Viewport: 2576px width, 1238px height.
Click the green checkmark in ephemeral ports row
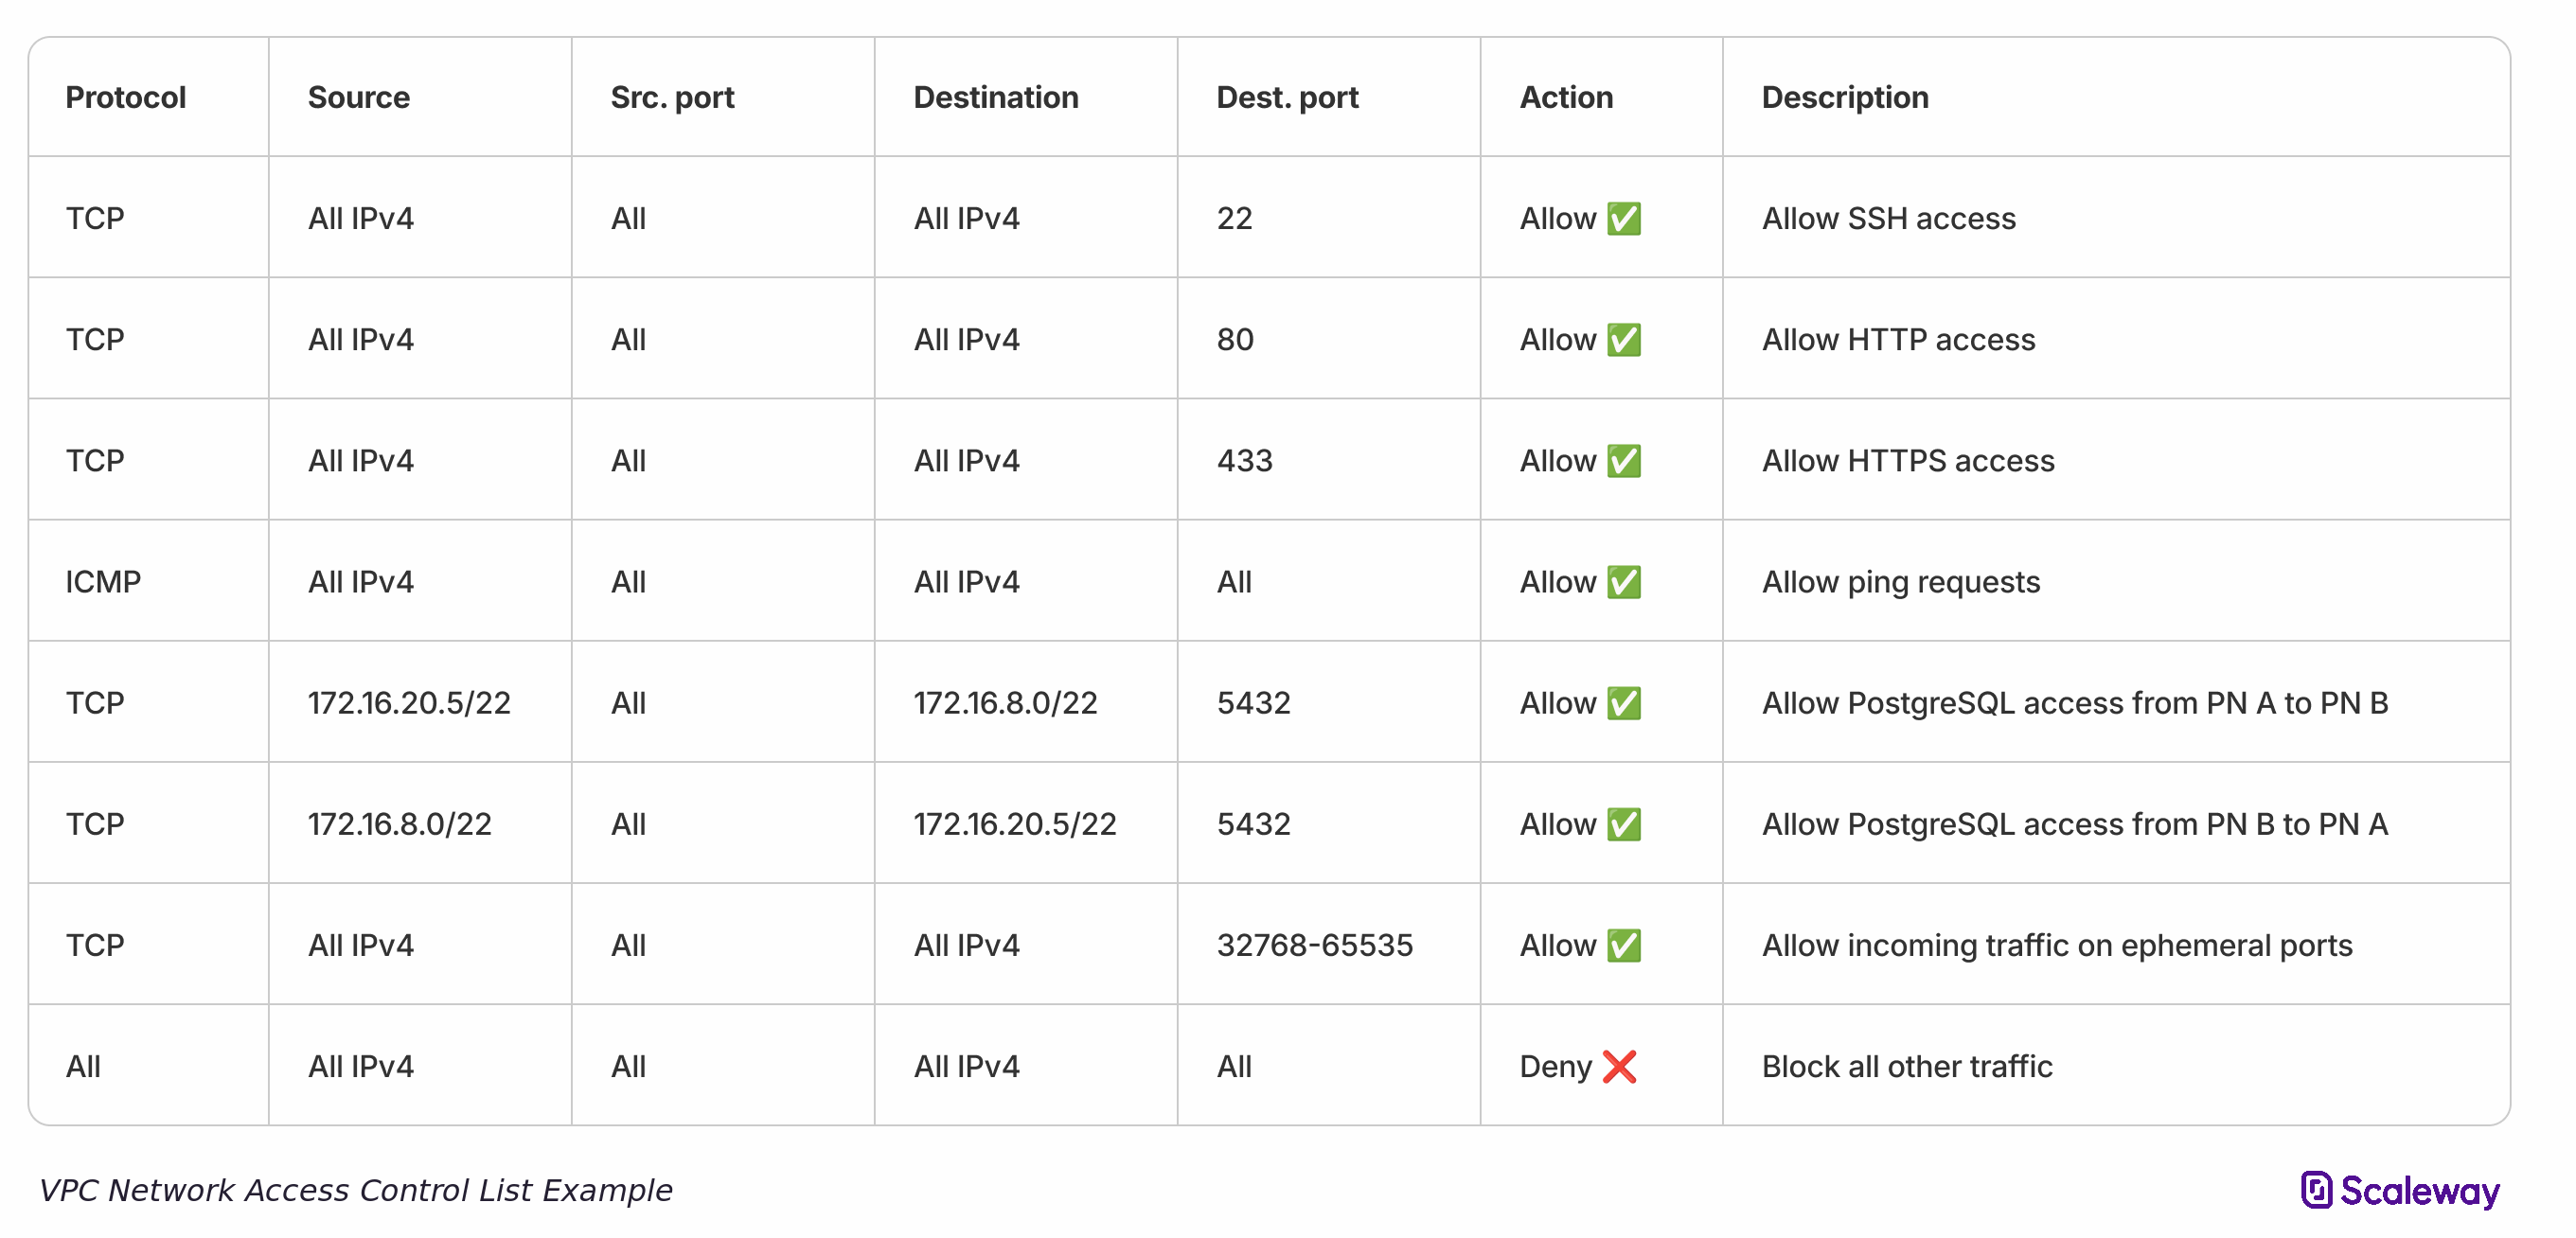pyautogui.click(x=1623, y=945)
